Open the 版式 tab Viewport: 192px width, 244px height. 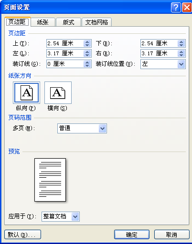point(68,22)
